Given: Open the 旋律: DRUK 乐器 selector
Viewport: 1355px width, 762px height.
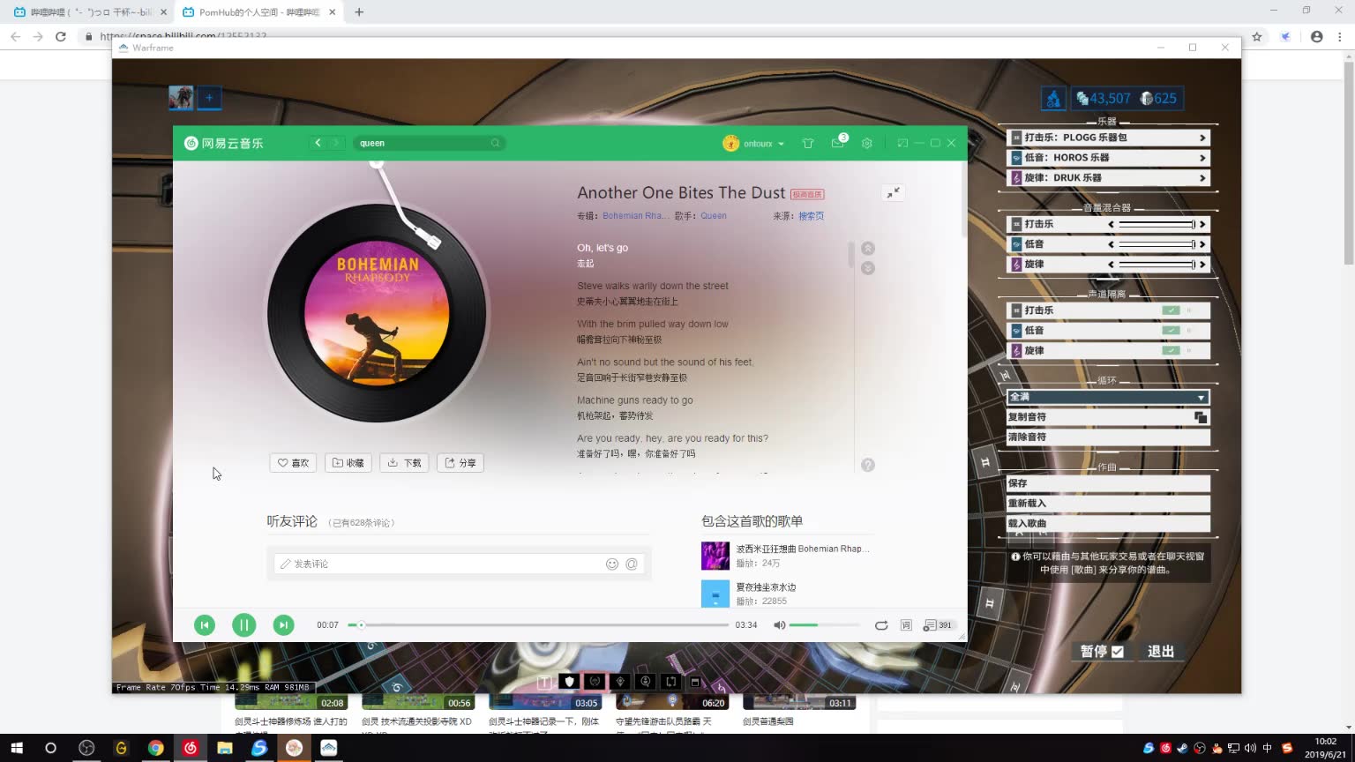Looking at the screenshot, I should point(1108,178).
